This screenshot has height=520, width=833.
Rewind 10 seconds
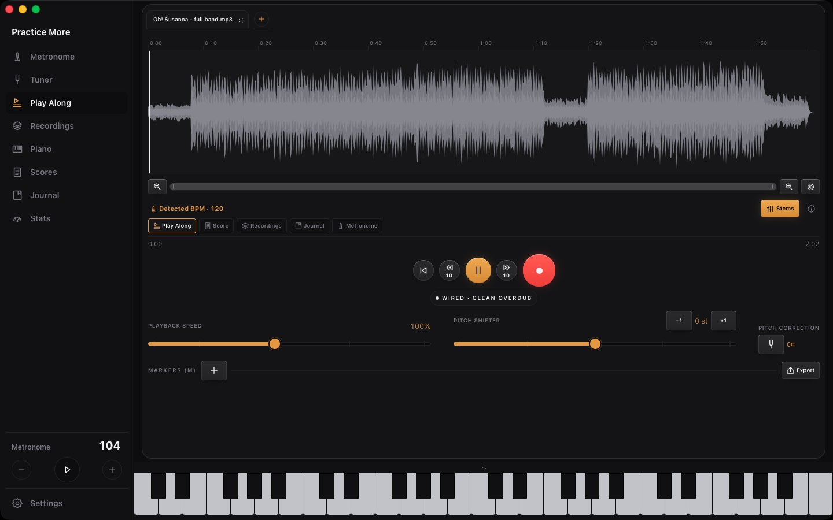pyautogui.click(x=449, y=270)
